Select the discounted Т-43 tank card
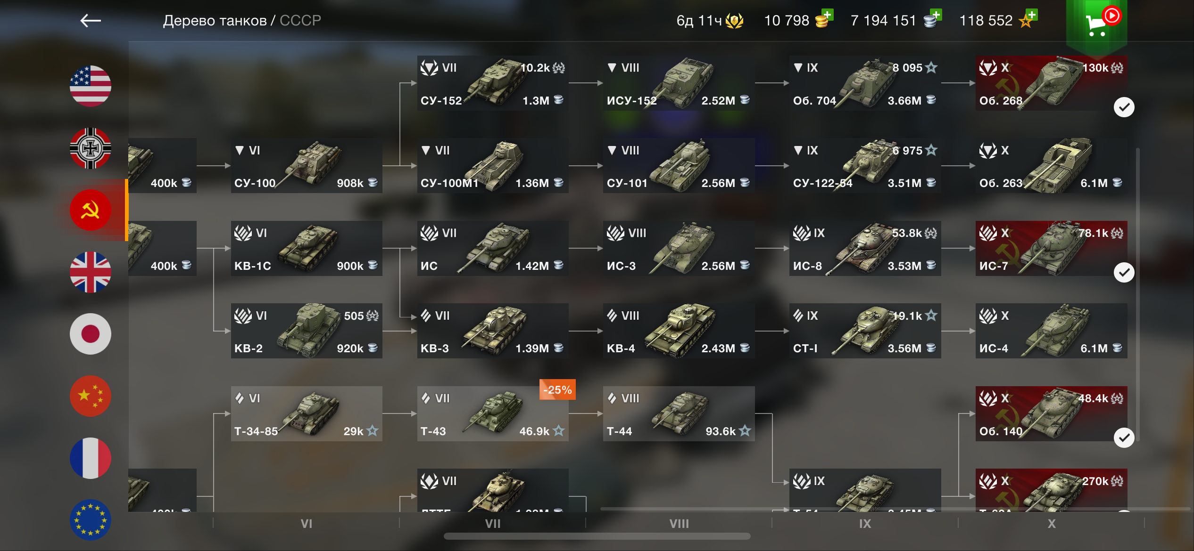The image size is (1194, 551). pyautogui.click(x=493, y=413)
